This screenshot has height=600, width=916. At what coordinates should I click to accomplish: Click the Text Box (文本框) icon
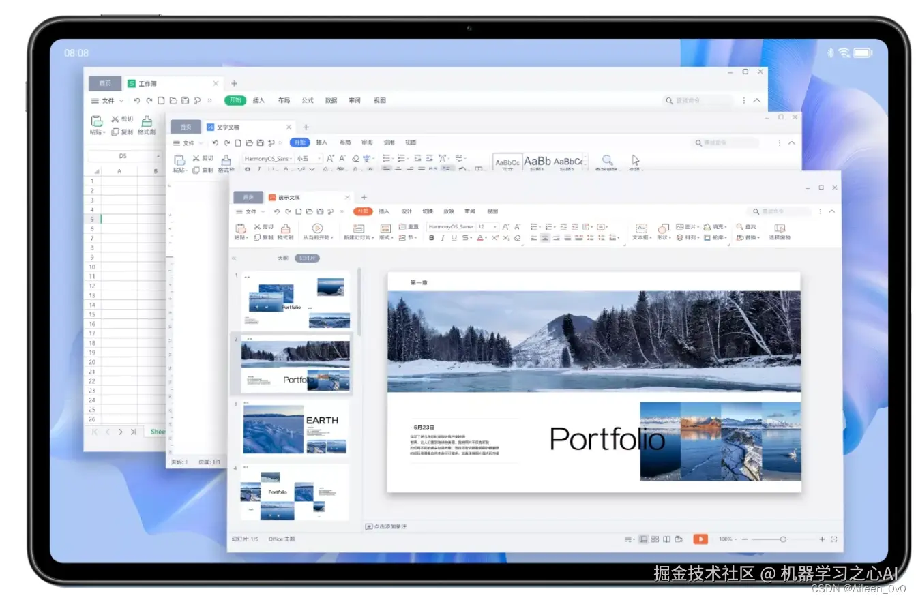(x=641, y=228)
